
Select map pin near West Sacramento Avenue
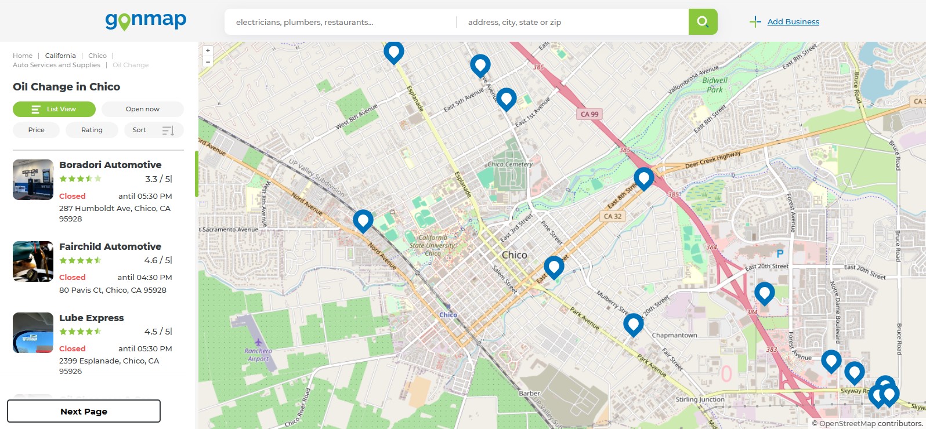363,220
